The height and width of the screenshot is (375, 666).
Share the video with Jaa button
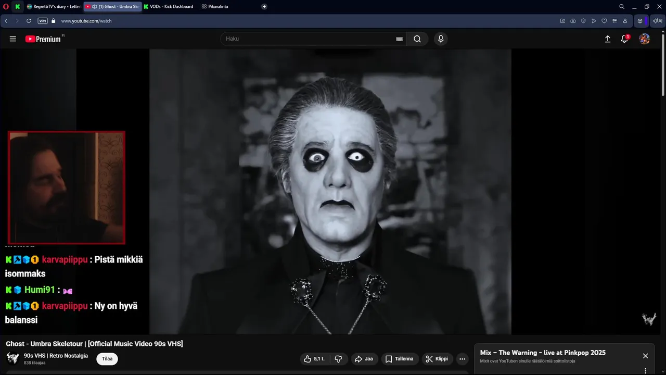[364, 359]
